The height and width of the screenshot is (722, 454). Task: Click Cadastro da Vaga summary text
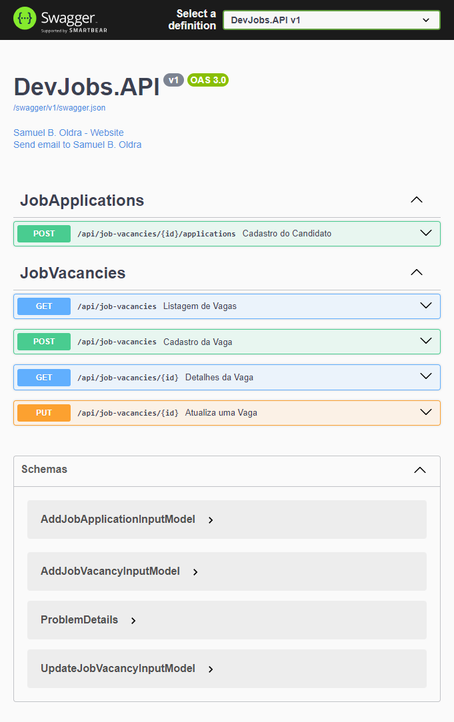coord(198,342)
